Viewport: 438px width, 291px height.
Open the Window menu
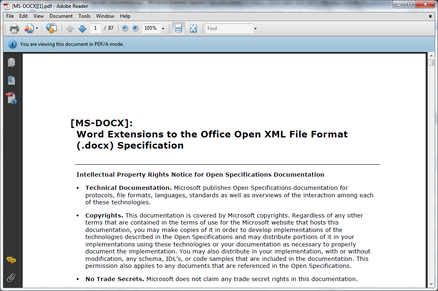tap(105, 16)
